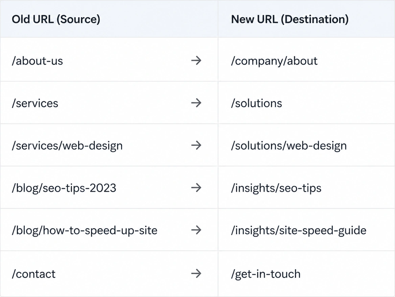Select the New URL (Destination) column header
Screen dimensions: 395x297
click(290, 19)
